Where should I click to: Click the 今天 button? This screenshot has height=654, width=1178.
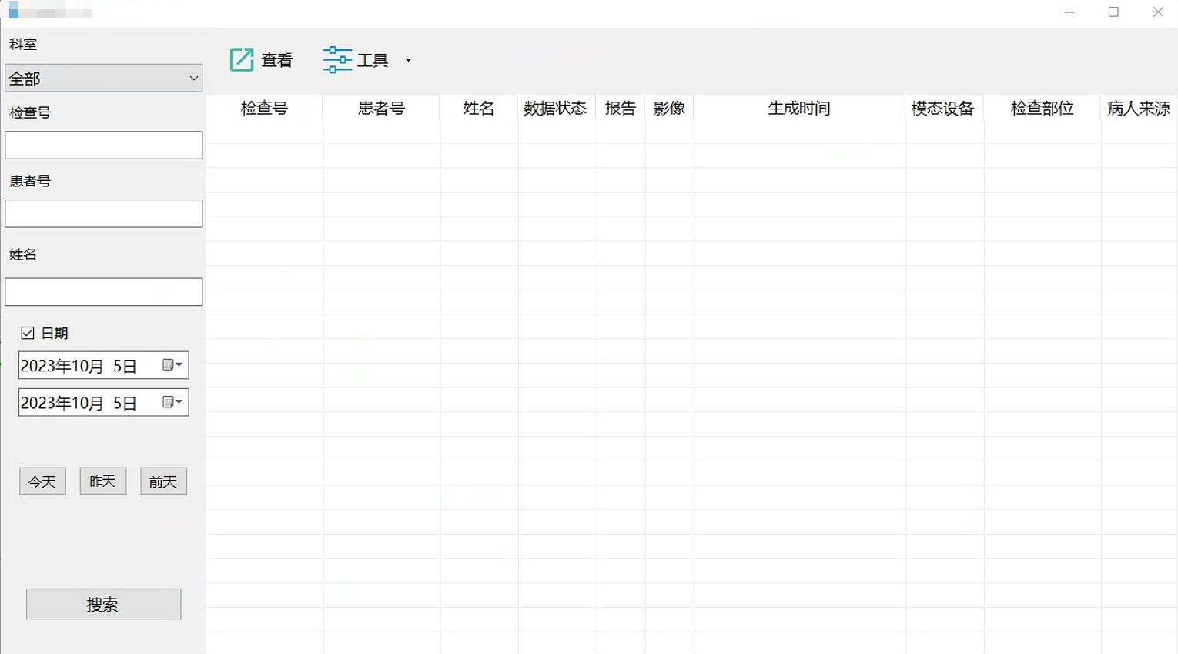pos(42,481)
